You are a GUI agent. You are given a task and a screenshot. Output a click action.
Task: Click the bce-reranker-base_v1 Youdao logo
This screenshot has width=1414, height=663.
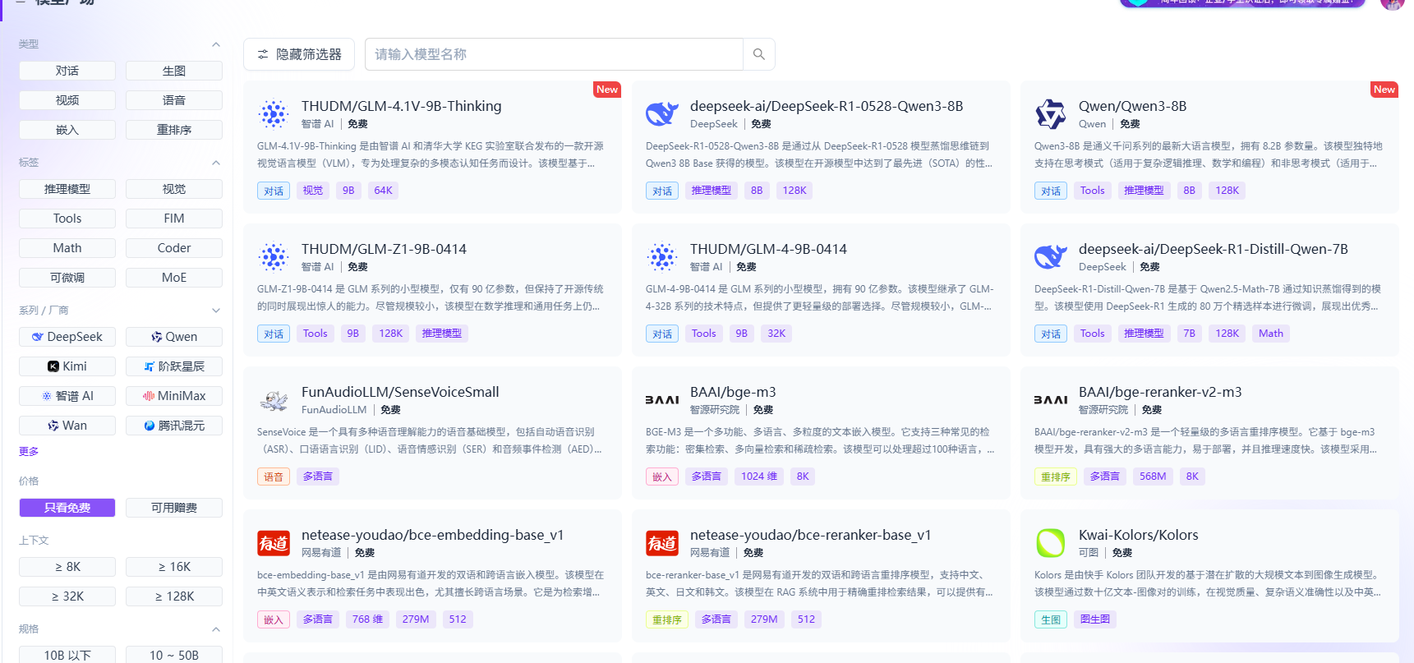coord(662,543)
